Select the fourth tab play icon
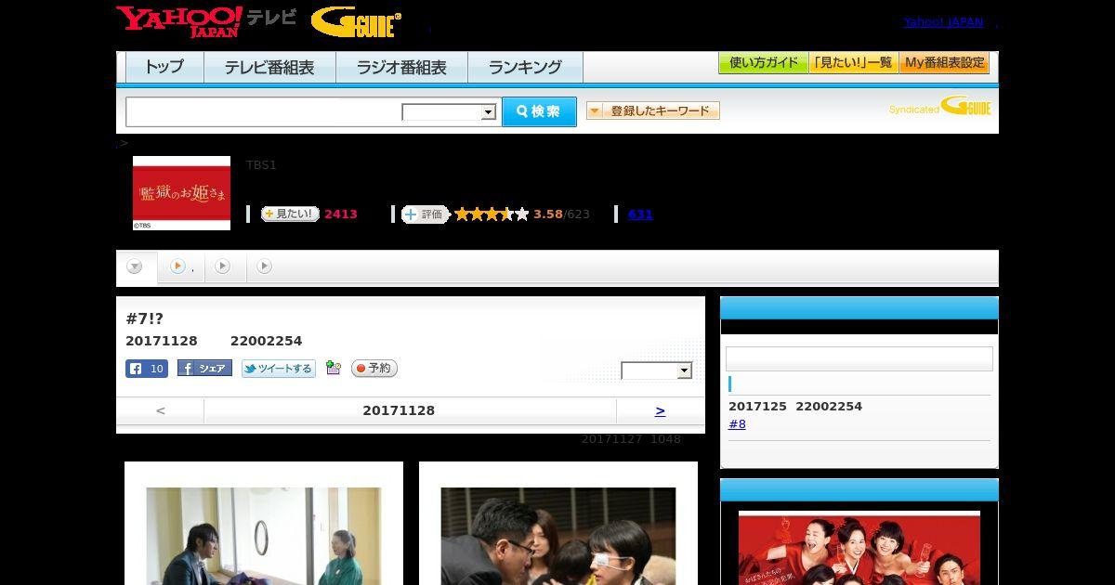This screenshot has height=585, width=1115. coord(265,266)
